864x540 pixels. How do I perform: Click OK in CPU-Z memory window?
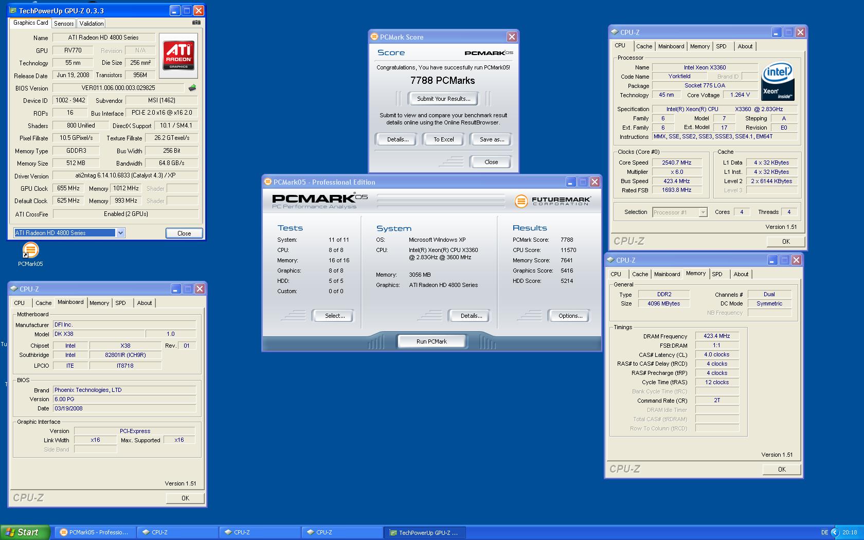782,469
